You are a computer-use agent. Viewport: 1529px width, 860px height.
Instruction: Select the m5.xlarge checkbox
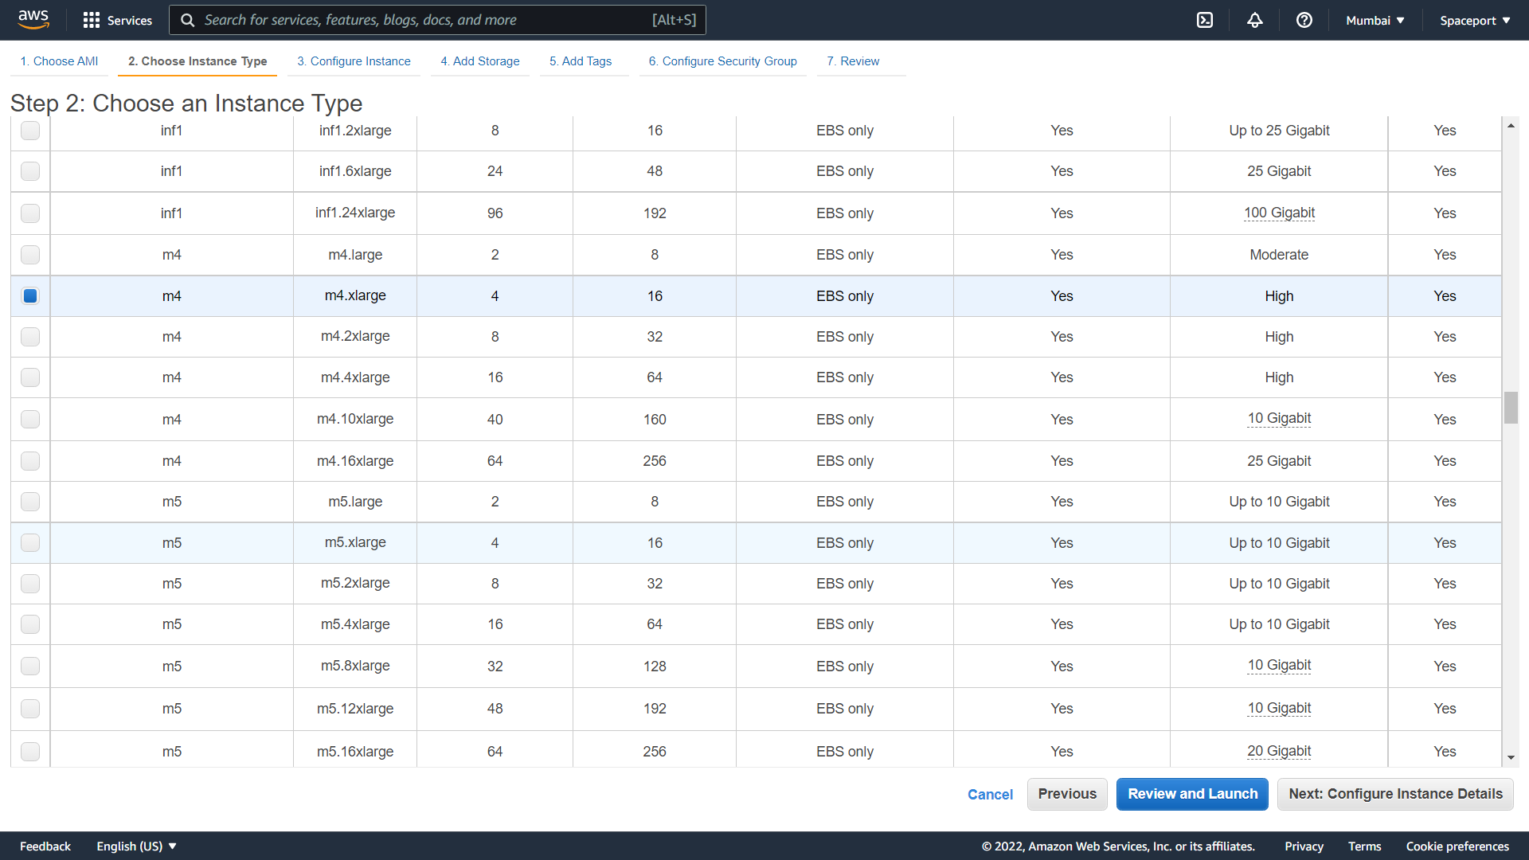[x=30, y=543]
